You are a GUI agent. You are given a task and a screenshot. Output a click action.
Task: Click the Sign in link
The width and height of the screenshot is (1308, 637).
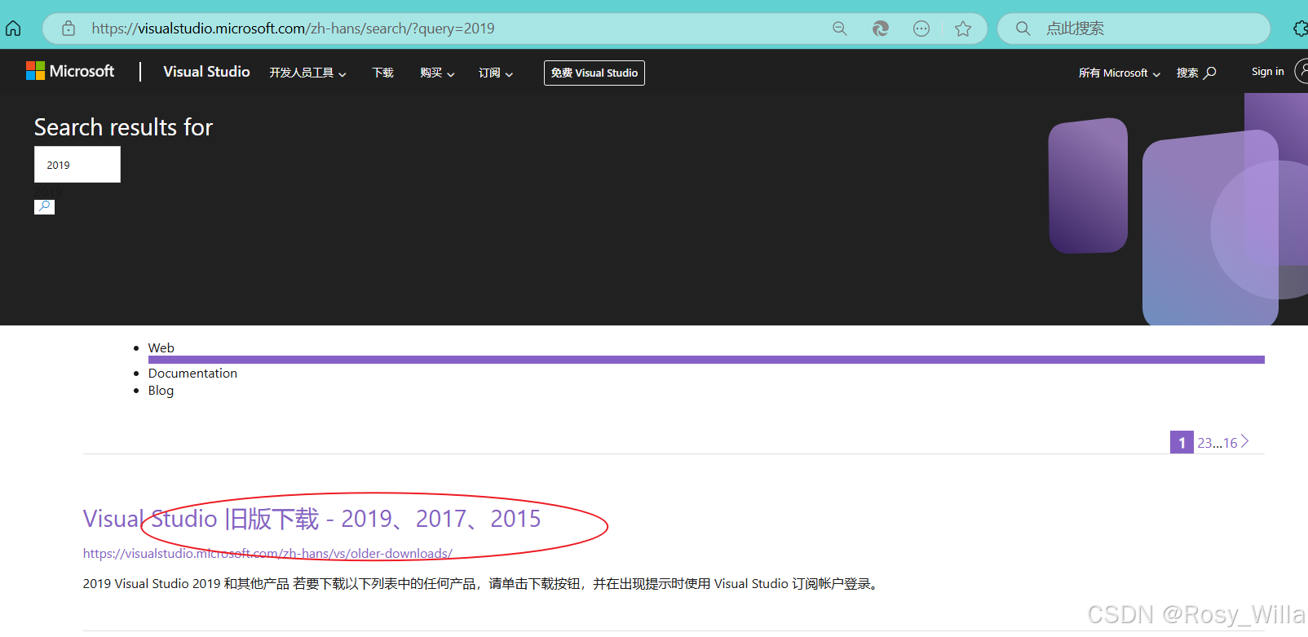pos(1268,72)
